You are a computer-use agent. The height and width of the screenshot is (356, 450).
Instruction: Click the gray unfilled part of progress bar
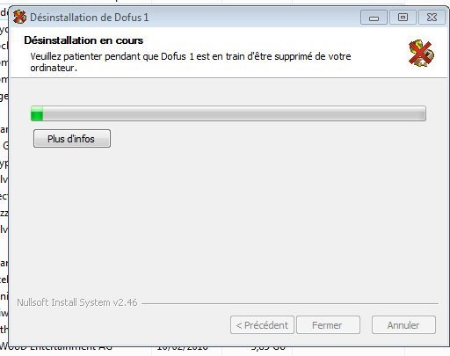(235, 113)
